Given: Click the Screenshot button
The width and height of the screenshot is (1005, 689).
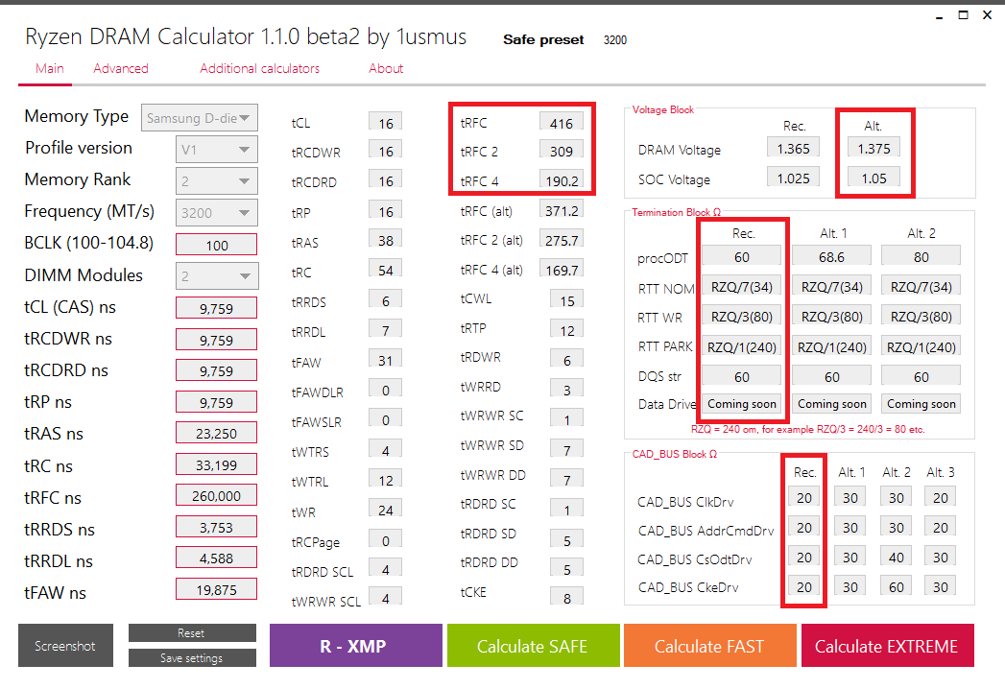Looking at the screenshot, I should point(65,646).
